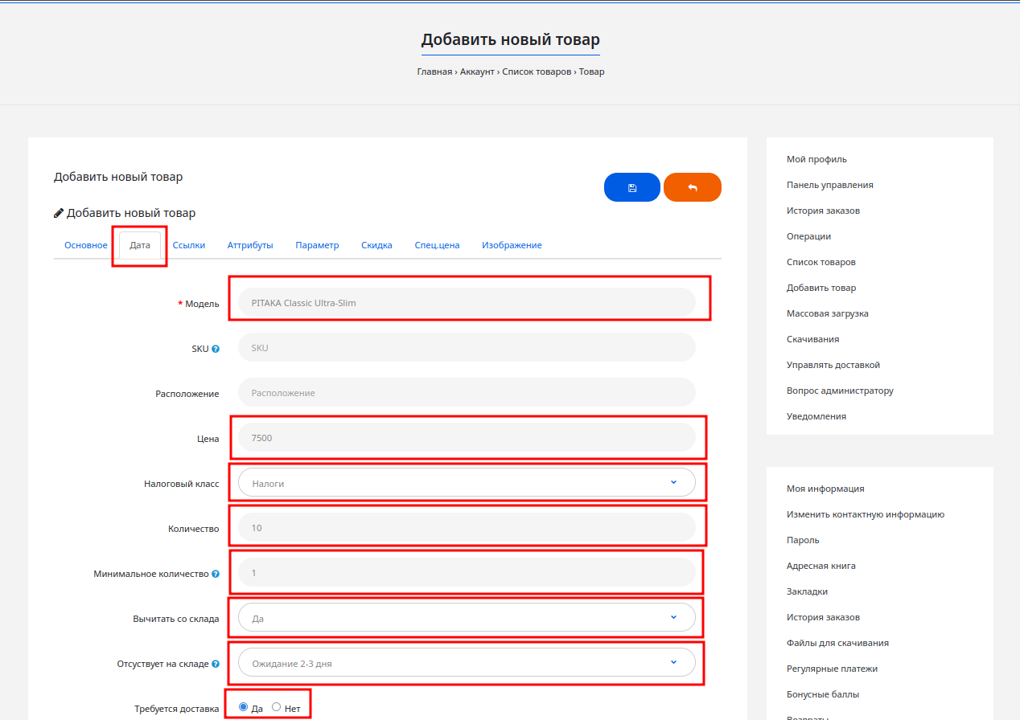Click the orange back arrow button
The image size is (1020, 720).
(x=692, y=187)
